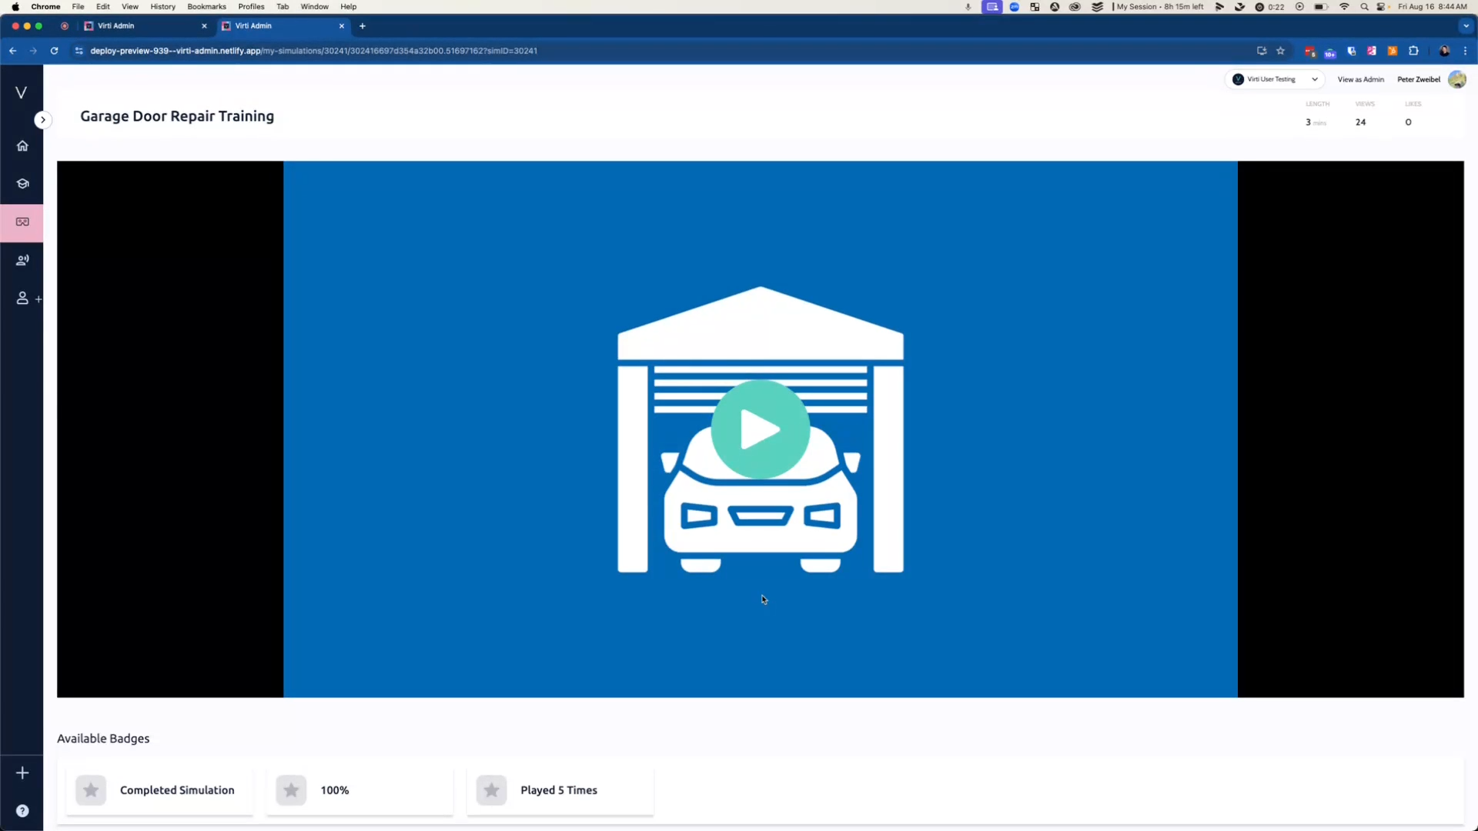Expand the sidebar with chevron arrow
This screenshot has width=1478, height=831.
(43, 120)
